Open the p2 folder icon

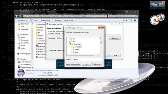pos(37,33)
